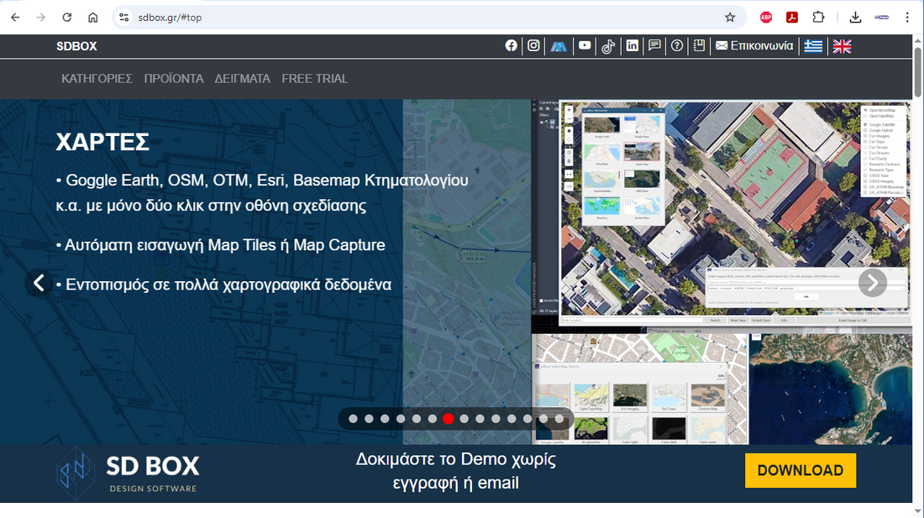The height and width of the screenshot is (518, 924).
Task: Select the first carousel dot
Action: [353, 419]
